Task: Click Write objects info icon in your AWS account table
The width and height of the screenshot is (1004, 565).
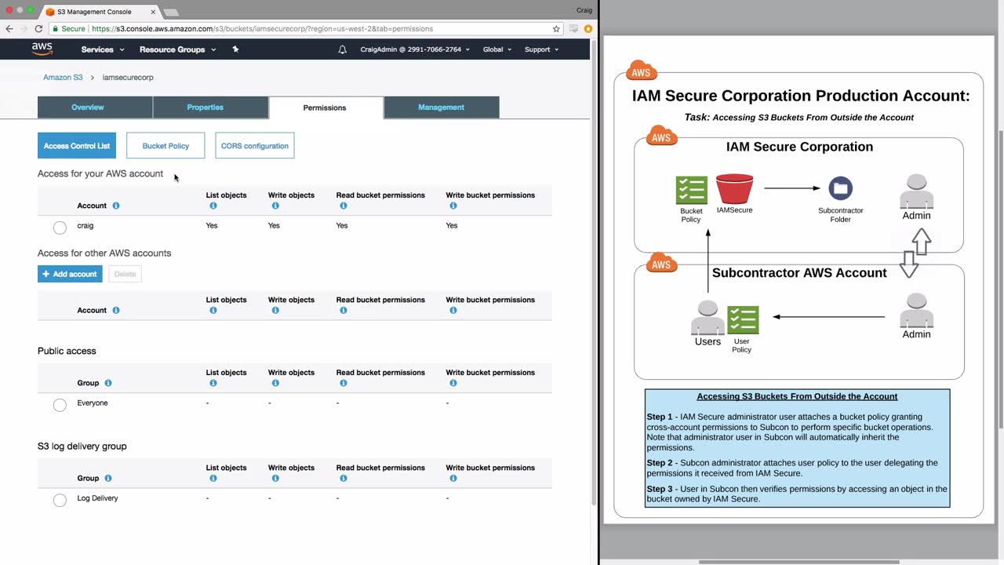Action: (x=275, y=206)
